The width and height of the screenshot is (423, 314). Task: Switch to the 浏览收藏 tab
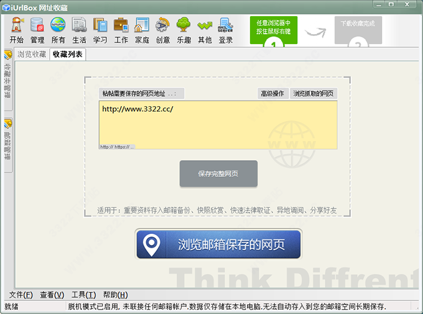coord(32,55)
